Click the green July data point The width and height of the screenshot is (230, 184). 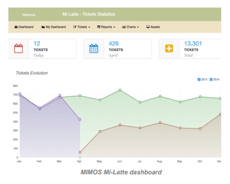click(x=140, y=102)
